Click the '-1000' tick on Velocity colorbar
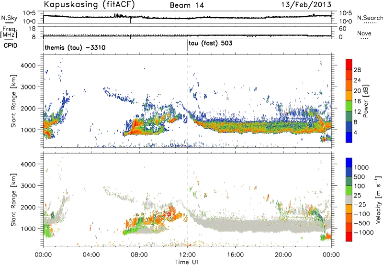 pos(364,232)
